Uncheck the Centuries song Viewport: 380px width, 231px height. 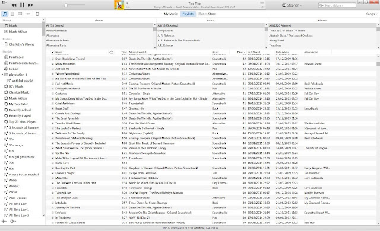click(x=53, y=94)
